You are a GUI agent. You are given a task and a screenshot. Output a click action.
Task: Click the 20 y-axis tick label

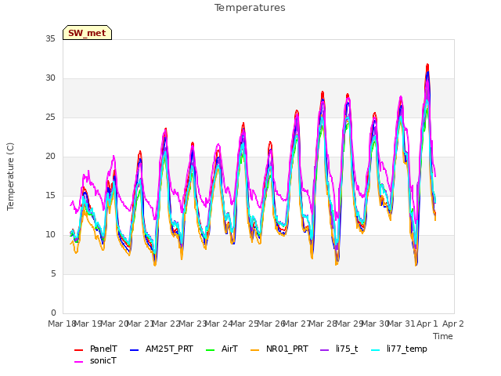50,157
